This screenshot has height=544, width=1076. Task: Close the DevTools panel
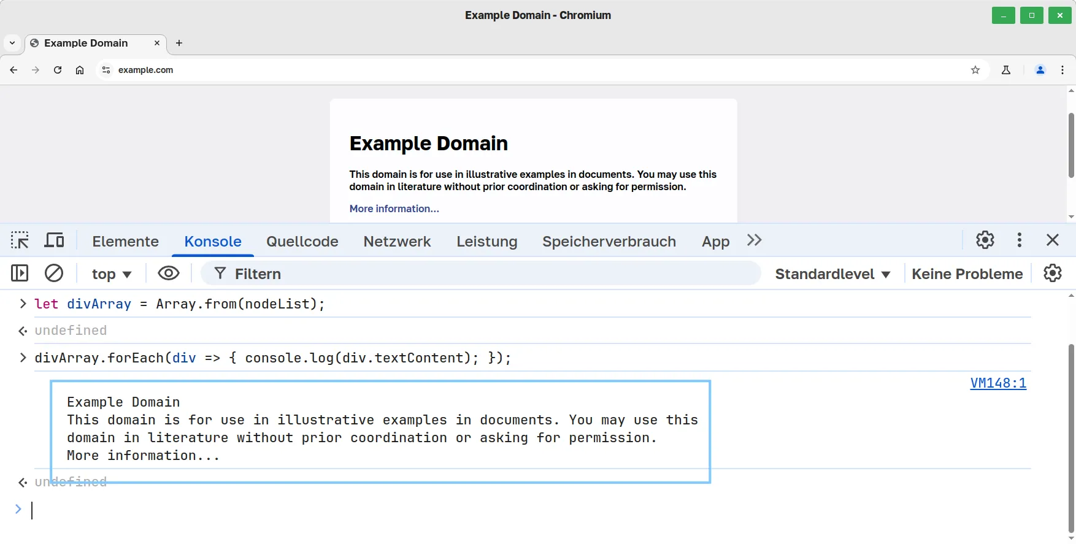pos(1053,240)
